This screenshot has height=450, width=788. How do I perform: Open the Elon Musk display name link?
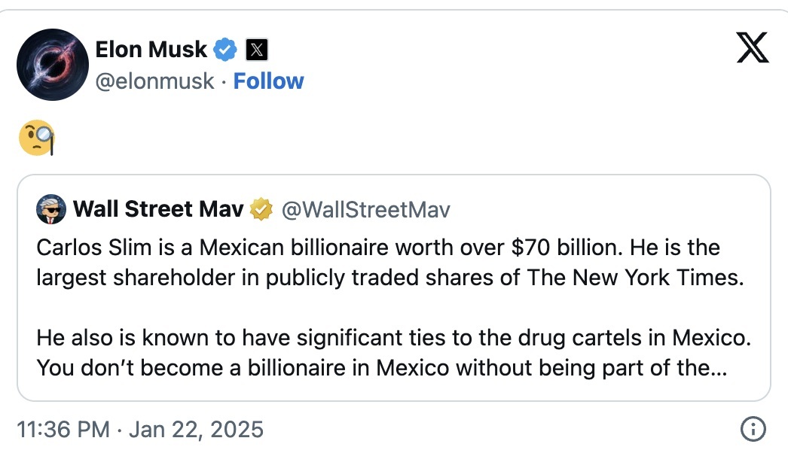coord(151,50)
